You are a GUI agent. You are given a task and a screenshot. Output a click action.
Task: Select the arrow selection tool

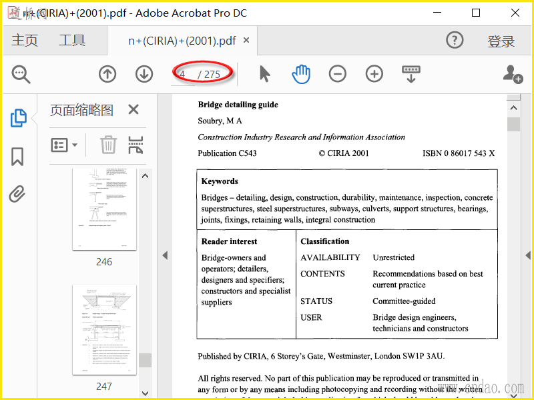pyautogui.click(x=264, y=74)
